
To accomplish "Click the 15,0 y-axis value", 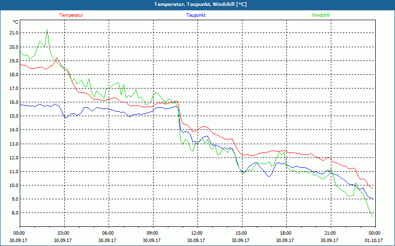I will pos(14,116).
